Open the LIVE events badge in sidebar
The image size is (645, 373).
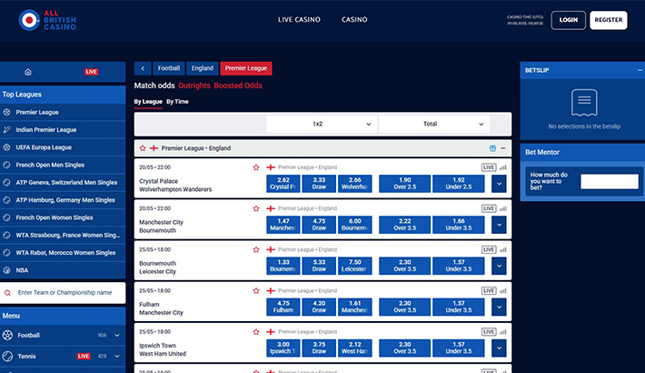[92, 72]
